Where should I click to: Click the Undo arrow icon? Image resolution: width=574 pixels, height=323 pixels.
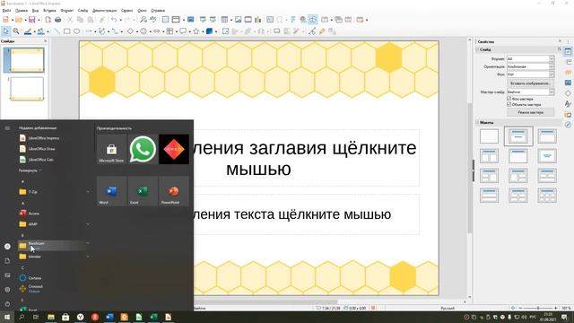pyautogui.click(x=114, y=20)
